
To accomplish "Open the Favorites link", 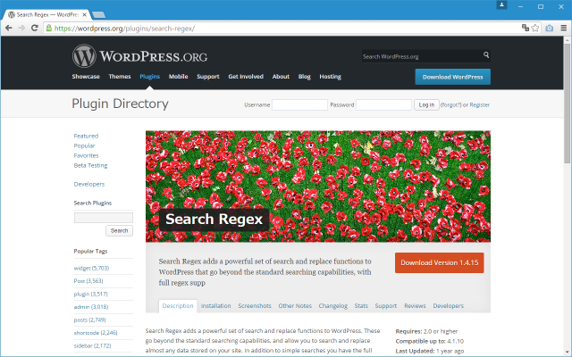I will click(86, 155).
